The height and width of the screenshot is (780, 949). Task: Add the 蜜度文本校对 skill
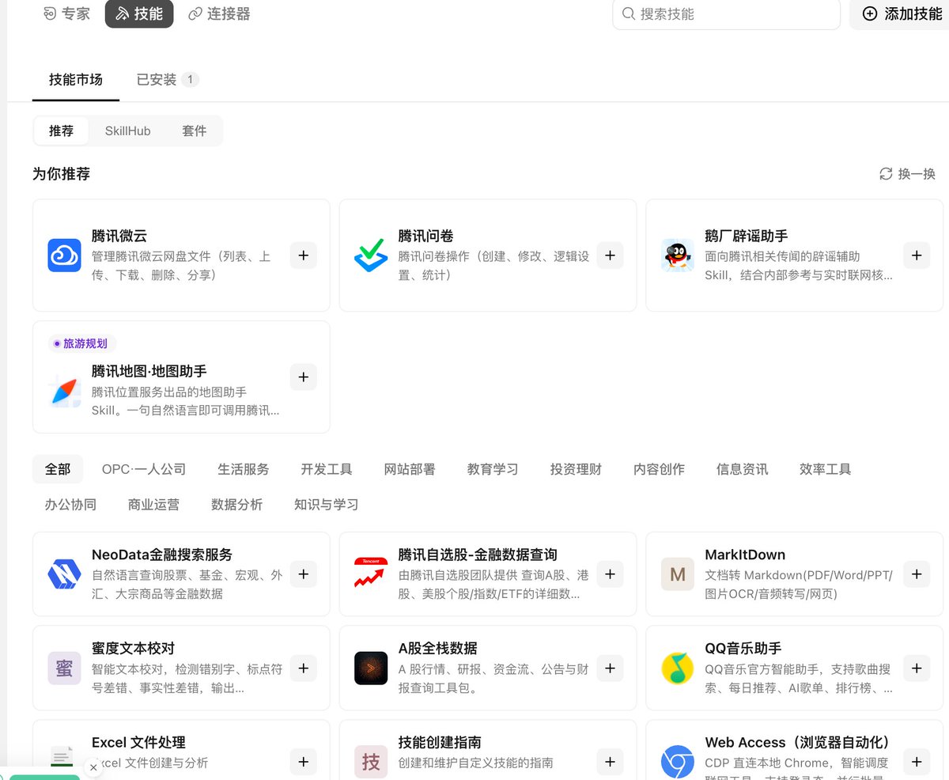coord(304,668)
